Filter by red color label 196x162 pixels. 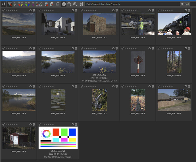pyautogui.click(x=19, y=5)
